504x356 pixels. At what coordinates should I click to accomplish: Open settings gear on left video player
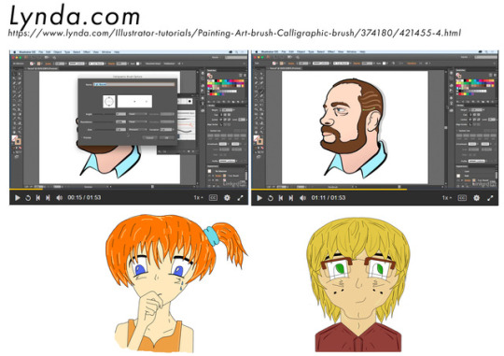(227, 198)
